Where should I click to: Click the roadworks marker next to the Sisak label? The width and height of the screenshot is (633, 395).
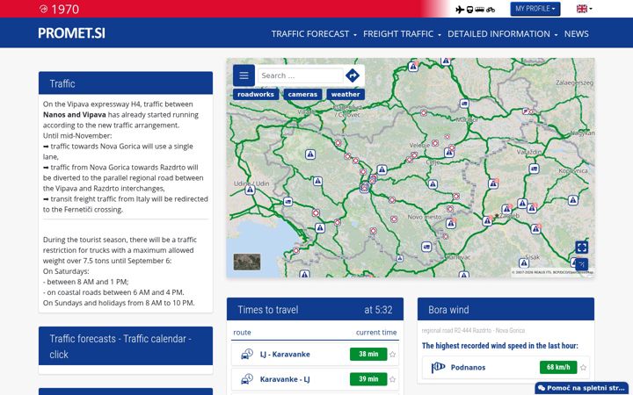(524, 263)
